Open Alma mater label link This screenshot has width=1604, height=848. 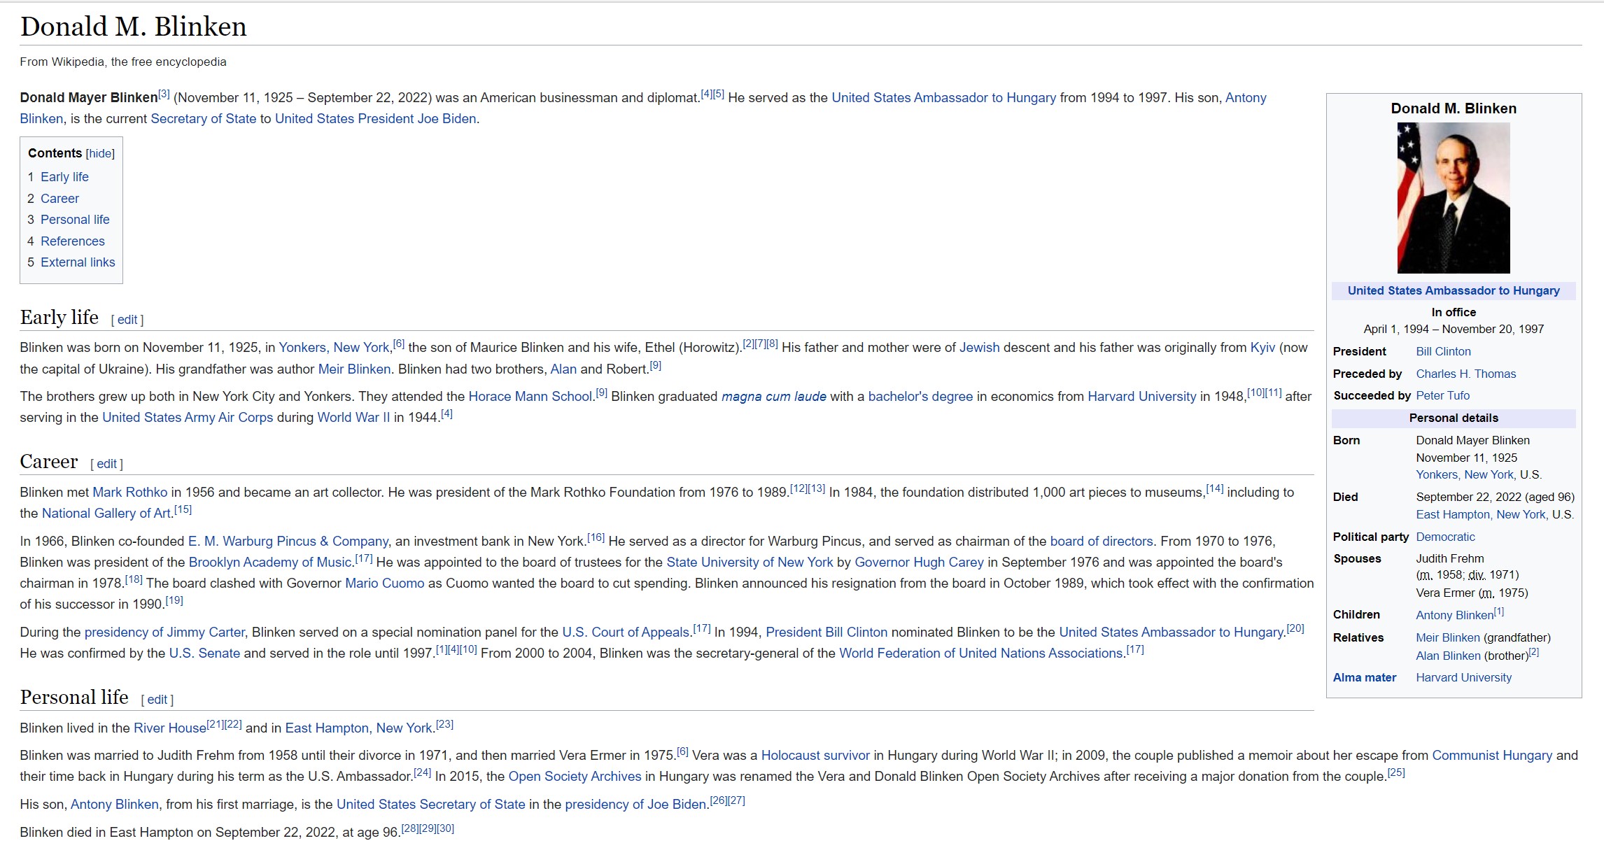1364,677
